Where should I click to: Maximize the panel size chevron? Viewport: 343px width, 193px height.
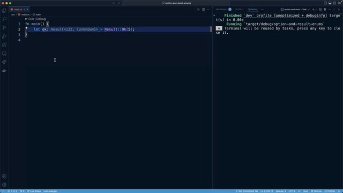coord(334,10)
